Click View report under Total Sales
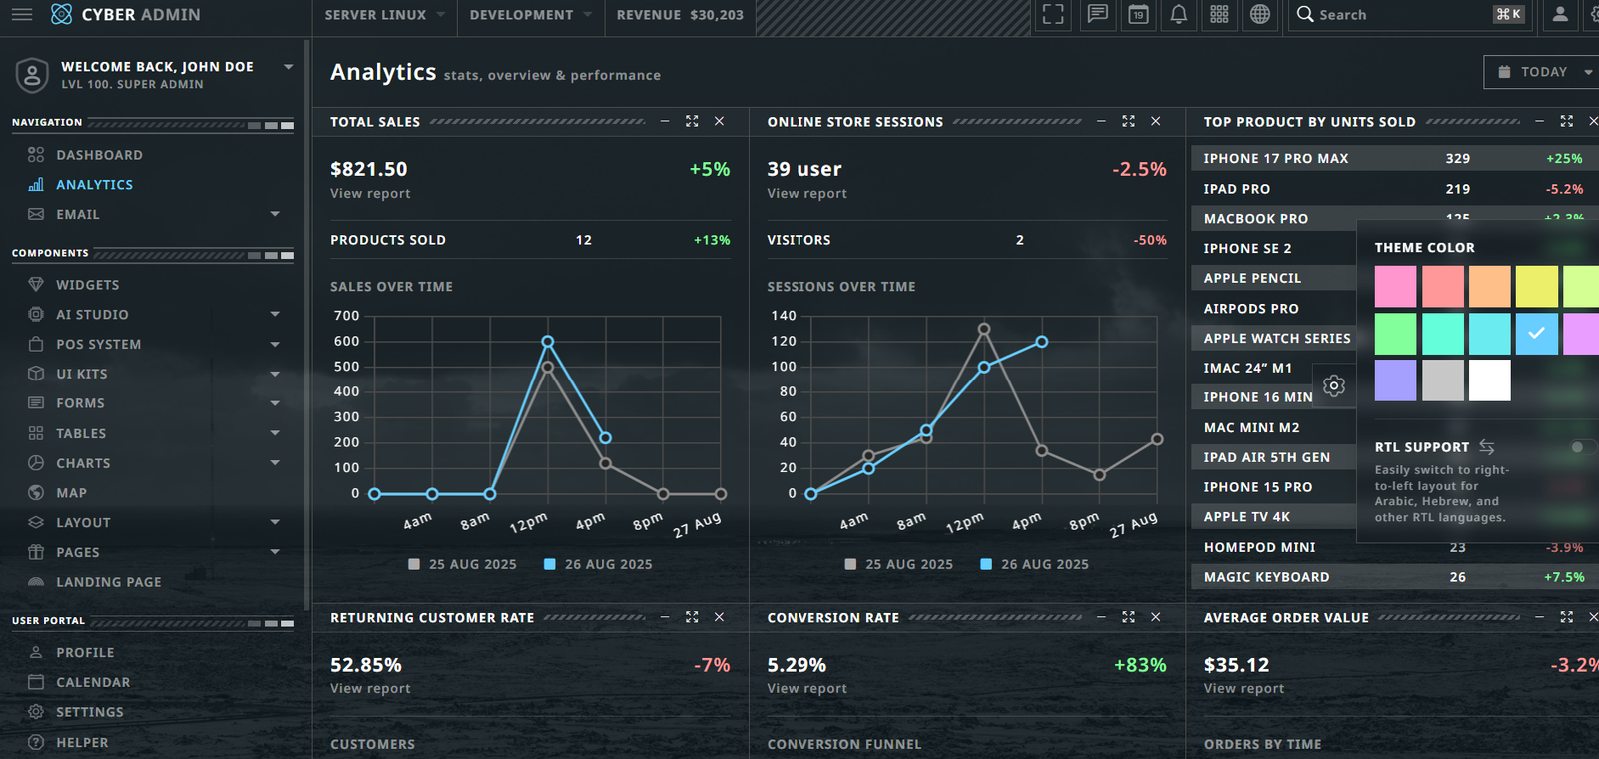The width and height of the screenshot is (1599, 759). click(x=370, y=193)
